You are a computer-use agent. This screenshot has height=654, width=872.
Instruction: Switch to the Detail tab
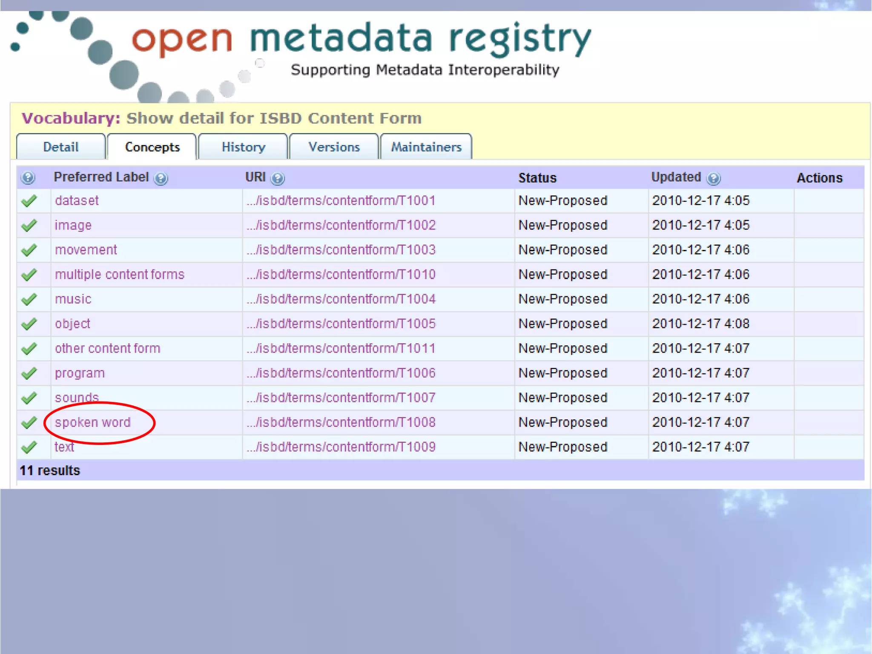point(61,147)
